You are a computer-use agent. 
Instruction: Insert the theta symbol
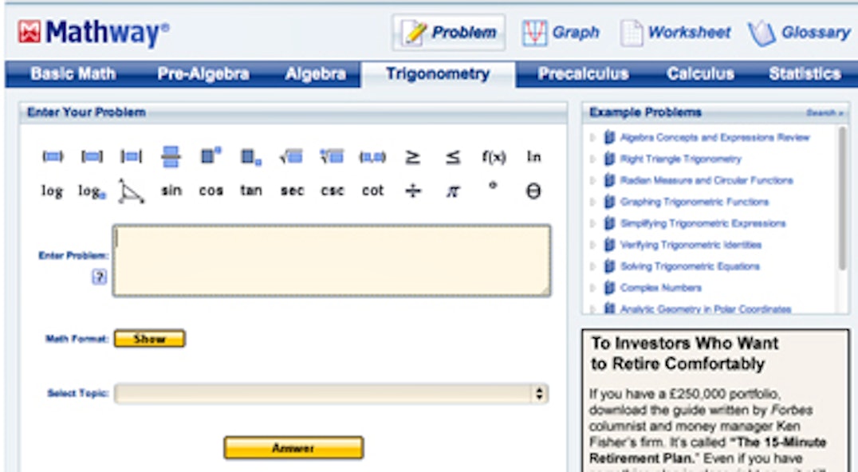(x=533, y=191)
